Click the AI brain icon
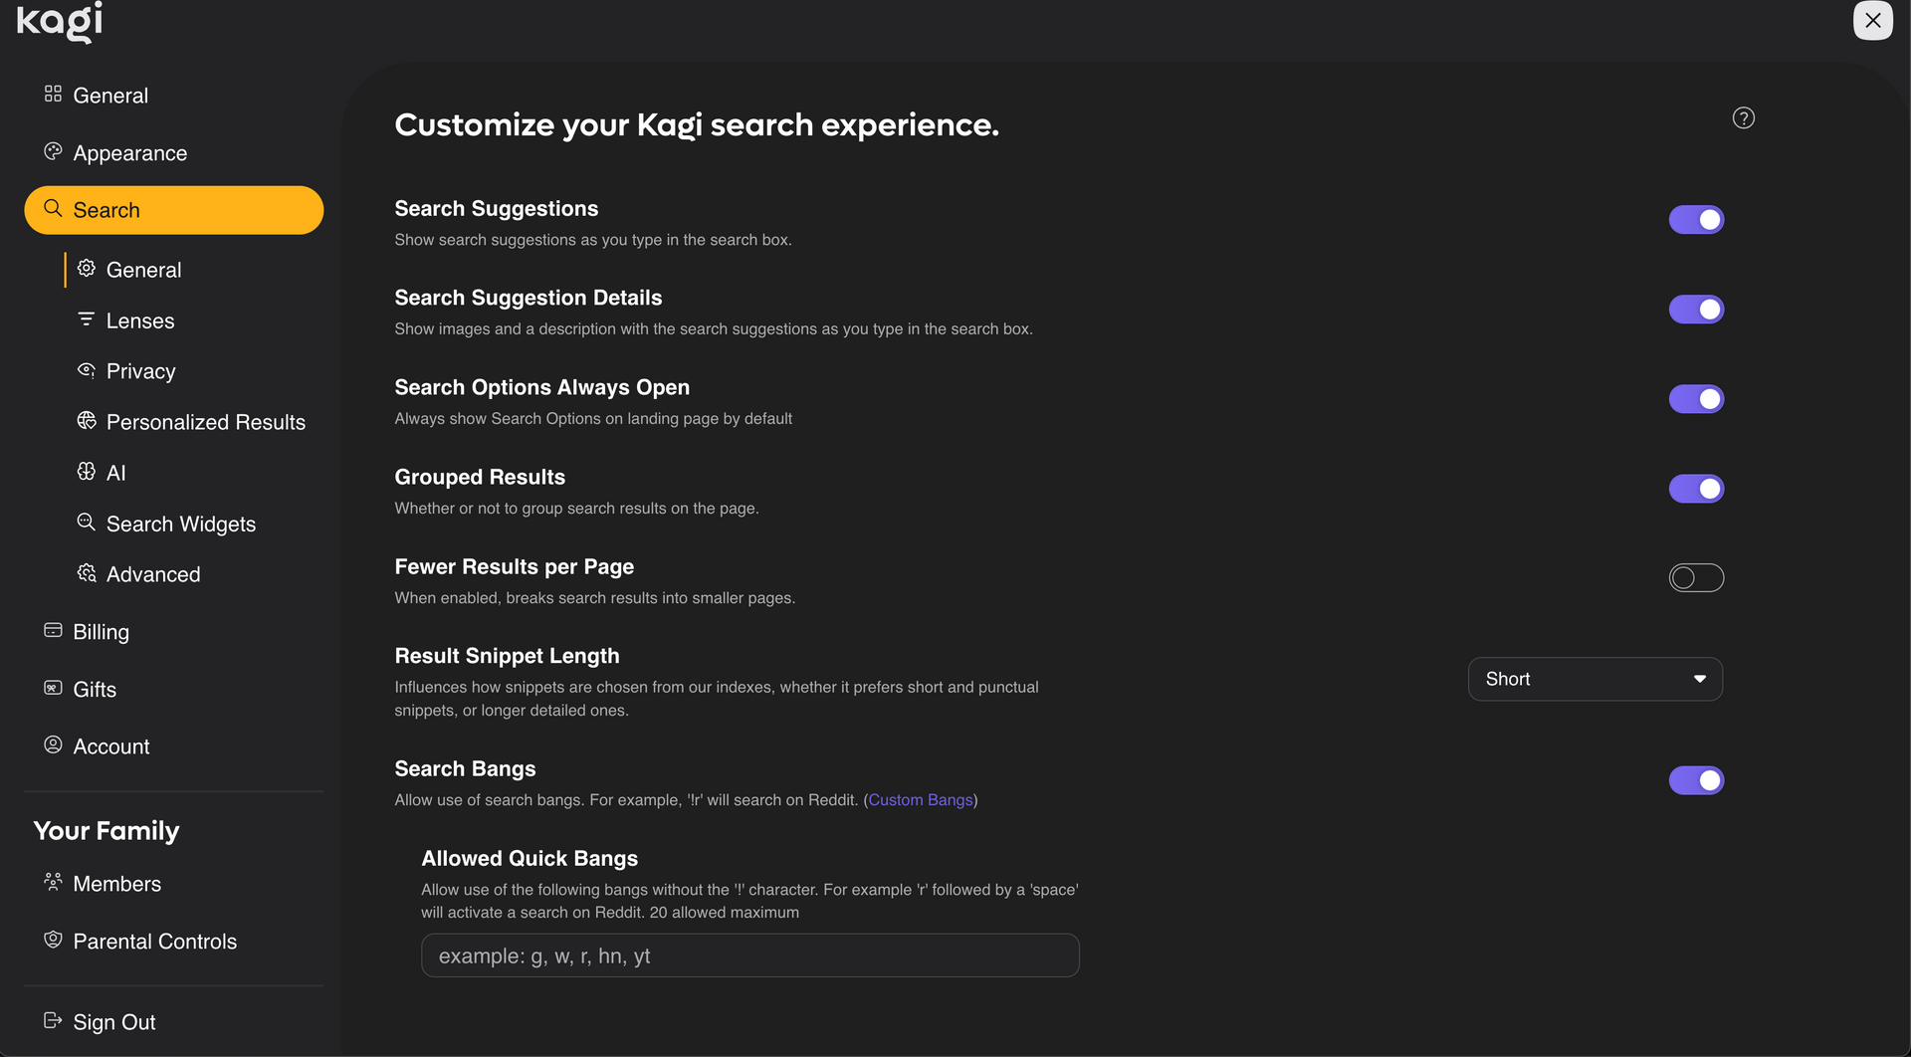The width and height of the screenshot is (1911, 1057). (87, 472)
